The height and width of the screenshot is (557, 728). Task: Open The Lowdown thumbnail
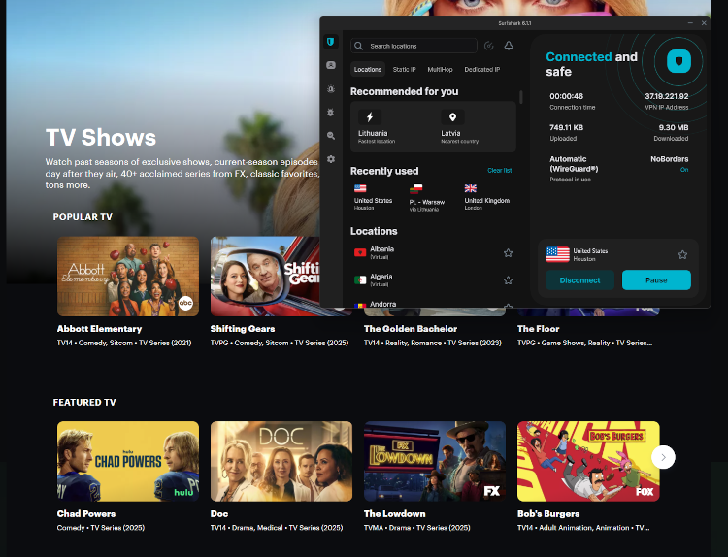pos(435,461)
